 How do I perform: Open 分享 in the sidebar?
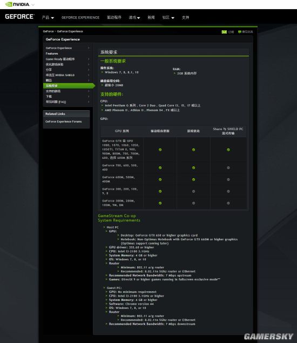[49, 70]
